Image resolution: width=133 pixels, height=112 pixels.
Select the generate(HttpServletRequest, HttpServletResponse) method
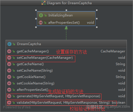pos(58,96)
